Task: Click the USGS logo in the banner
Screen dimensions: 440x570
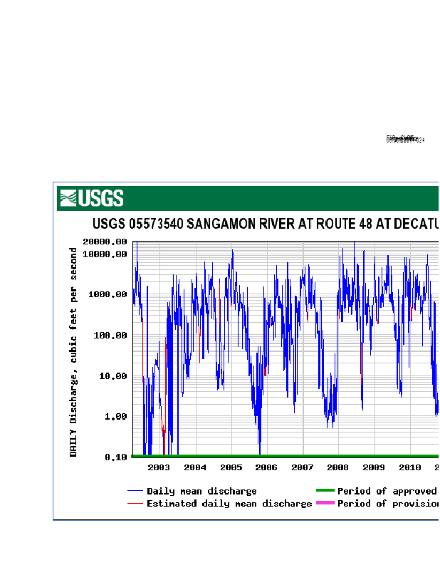Action: click(91, 198)
